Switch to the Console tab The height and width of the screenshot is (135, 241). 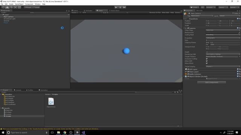(x=18, y=90)
